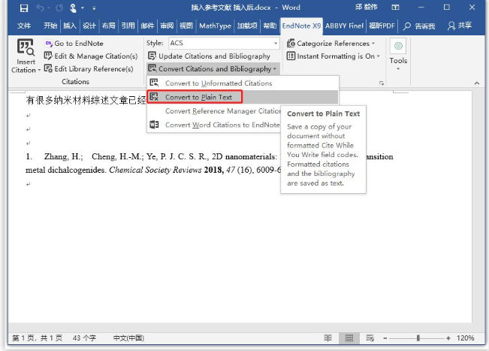Switch to the 邮件 tab
Screen dimensions: 489x351
[x=147, y=26]
